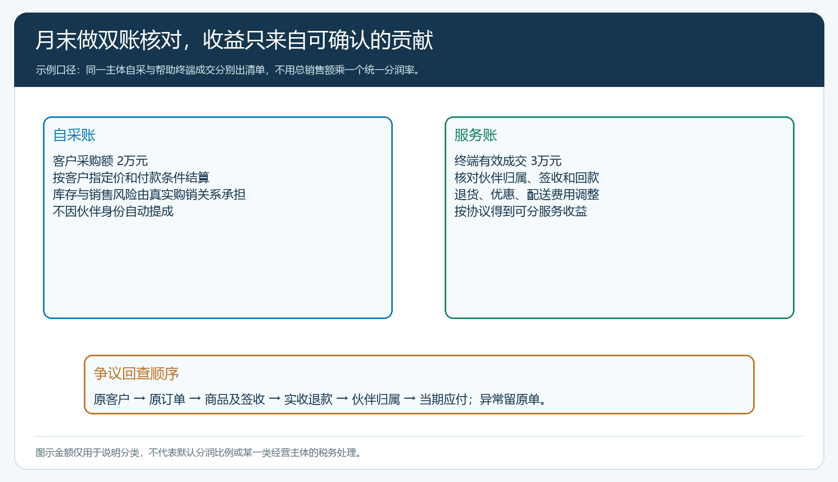This screenshot has height=482, width=838.
Task: Click the line 核对伙伴归属、签收和回款
Action: point(526,178)
